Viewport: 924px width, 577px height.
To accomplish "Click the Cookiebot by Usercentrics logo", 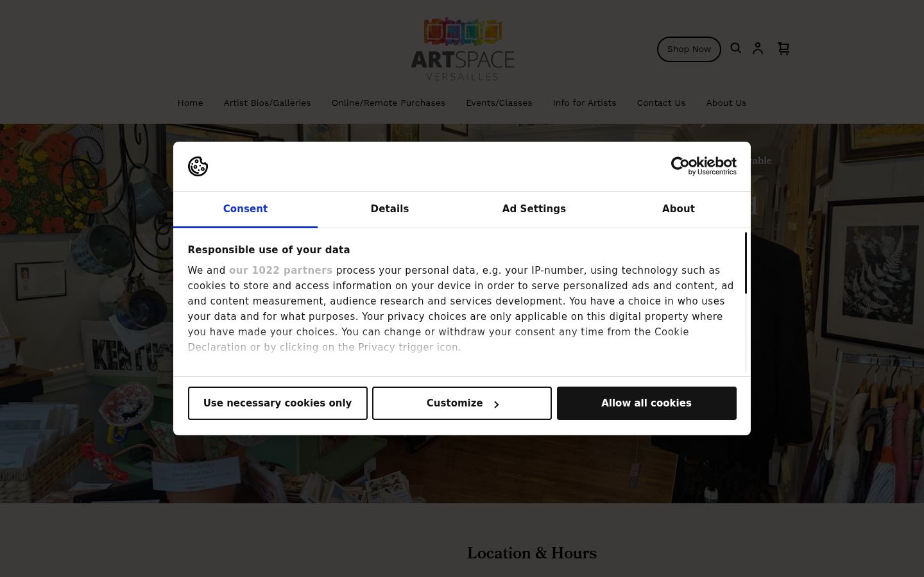I will [703, 166].
